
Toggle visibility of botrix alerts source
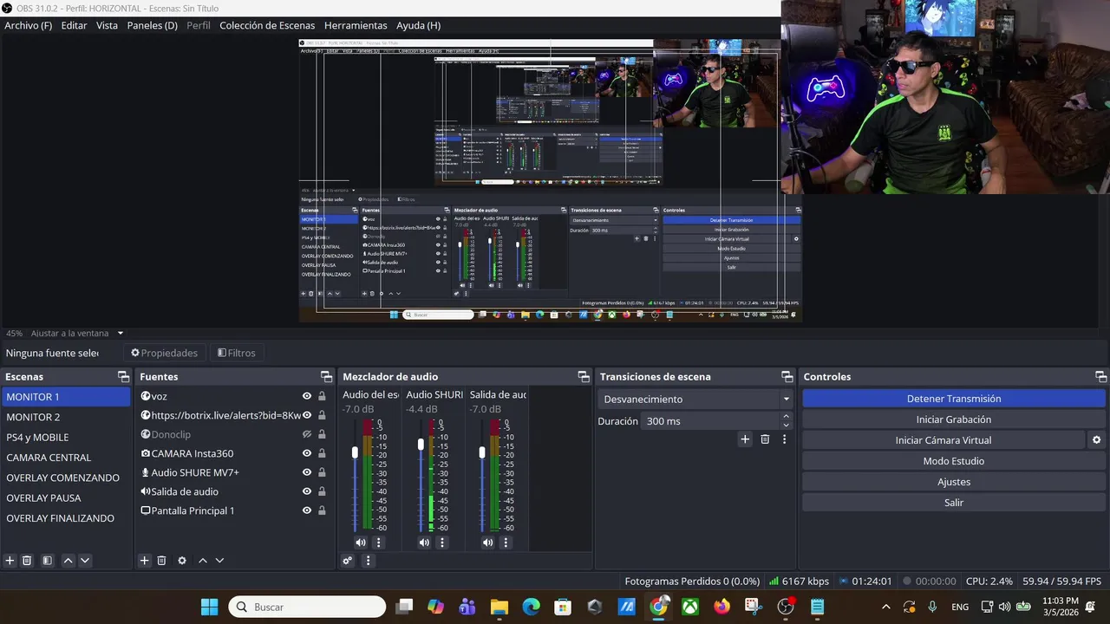tap(307, 415)
